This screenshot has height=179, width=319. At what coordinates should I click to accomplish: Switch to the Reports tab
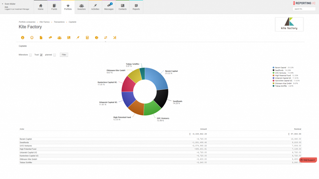[x=136, y=7]
